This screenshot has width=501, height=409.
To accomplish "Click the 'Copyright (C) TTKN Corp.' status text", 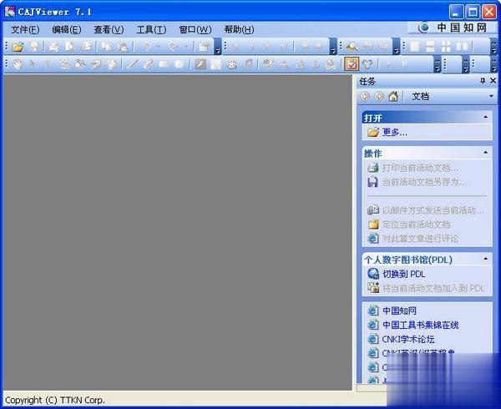I will 55,400.
